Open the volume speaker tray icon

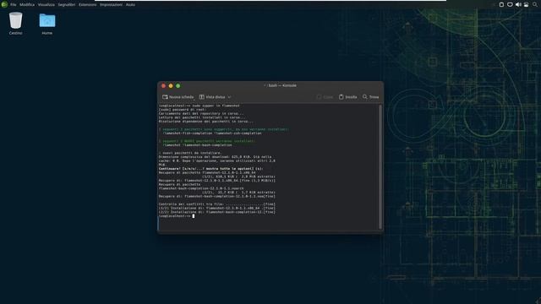click(x=518, y=4)
